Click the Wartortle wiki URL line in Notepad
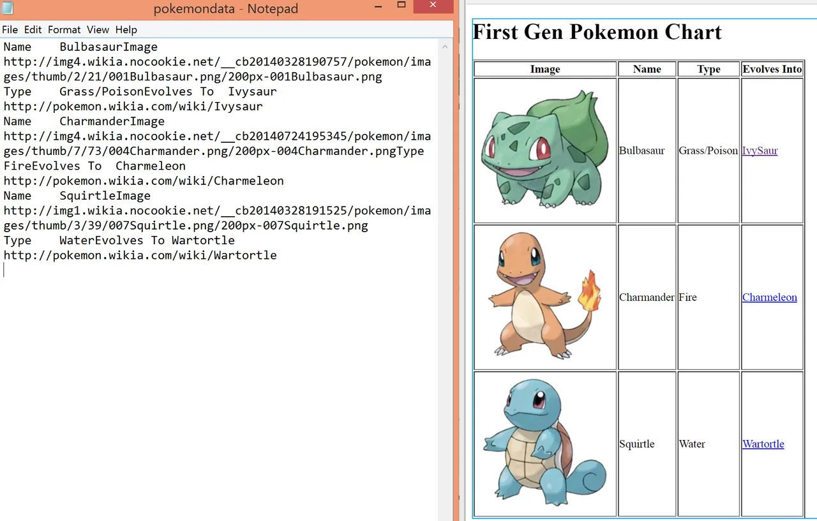817x521 pixels. click(140, 256)
